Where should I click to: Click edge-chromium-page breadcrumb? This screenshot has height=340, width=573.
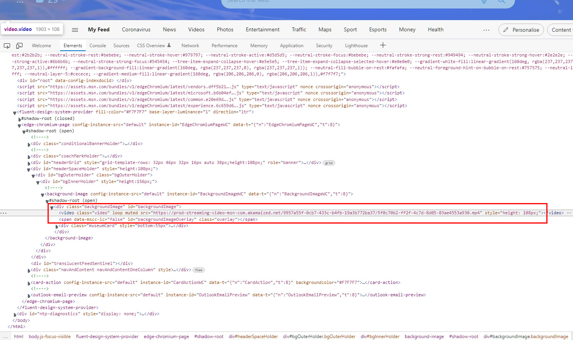point(166,337)
